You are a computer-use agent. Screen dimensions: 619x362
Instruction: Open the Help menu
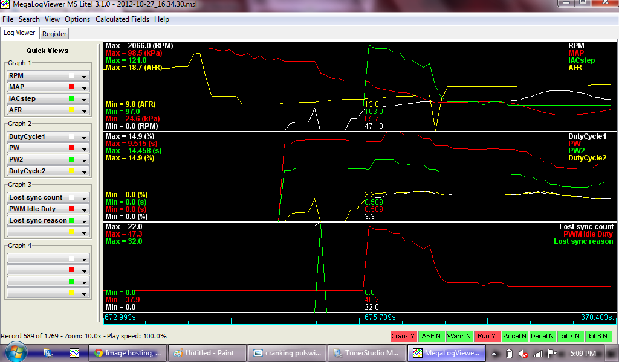click(161, 19)
